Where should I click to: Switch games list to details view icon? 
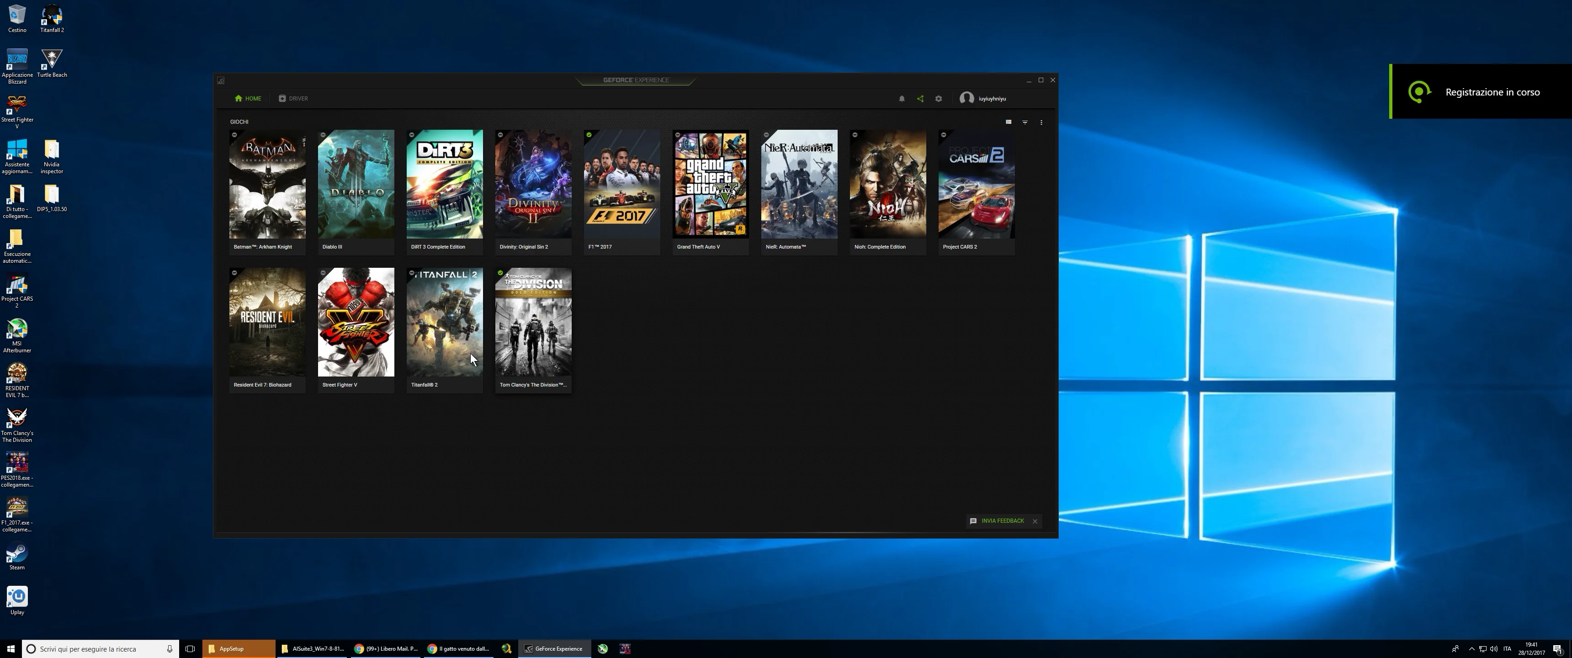(1008, 122)
